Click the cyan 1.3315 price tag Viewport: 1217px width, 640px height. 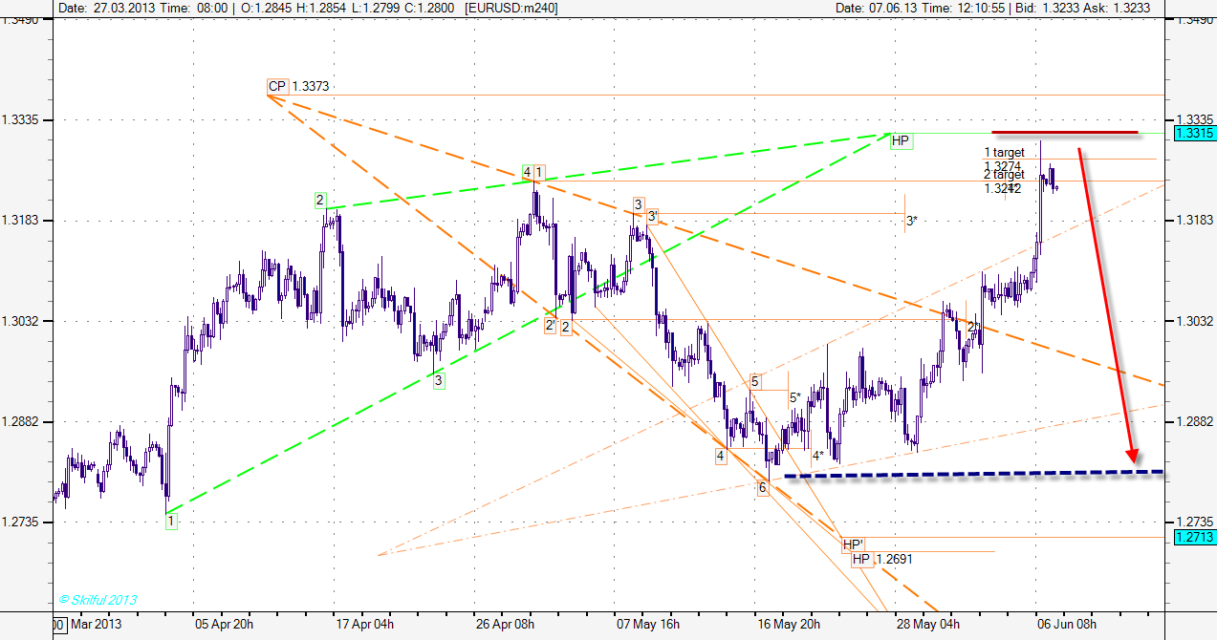[1195, 133]
